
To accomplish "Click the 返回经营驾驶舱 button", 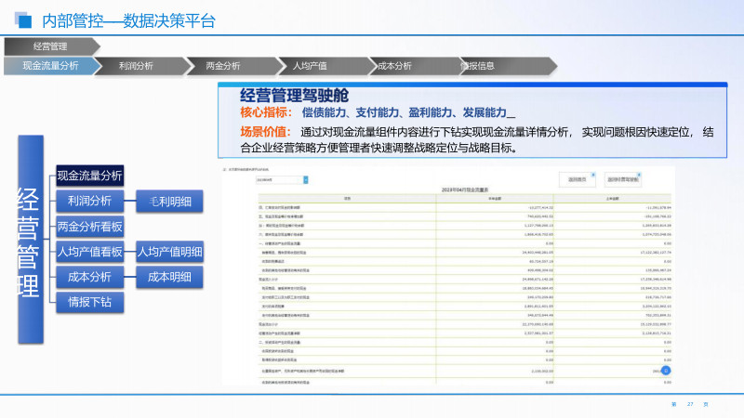I will 629,178.
